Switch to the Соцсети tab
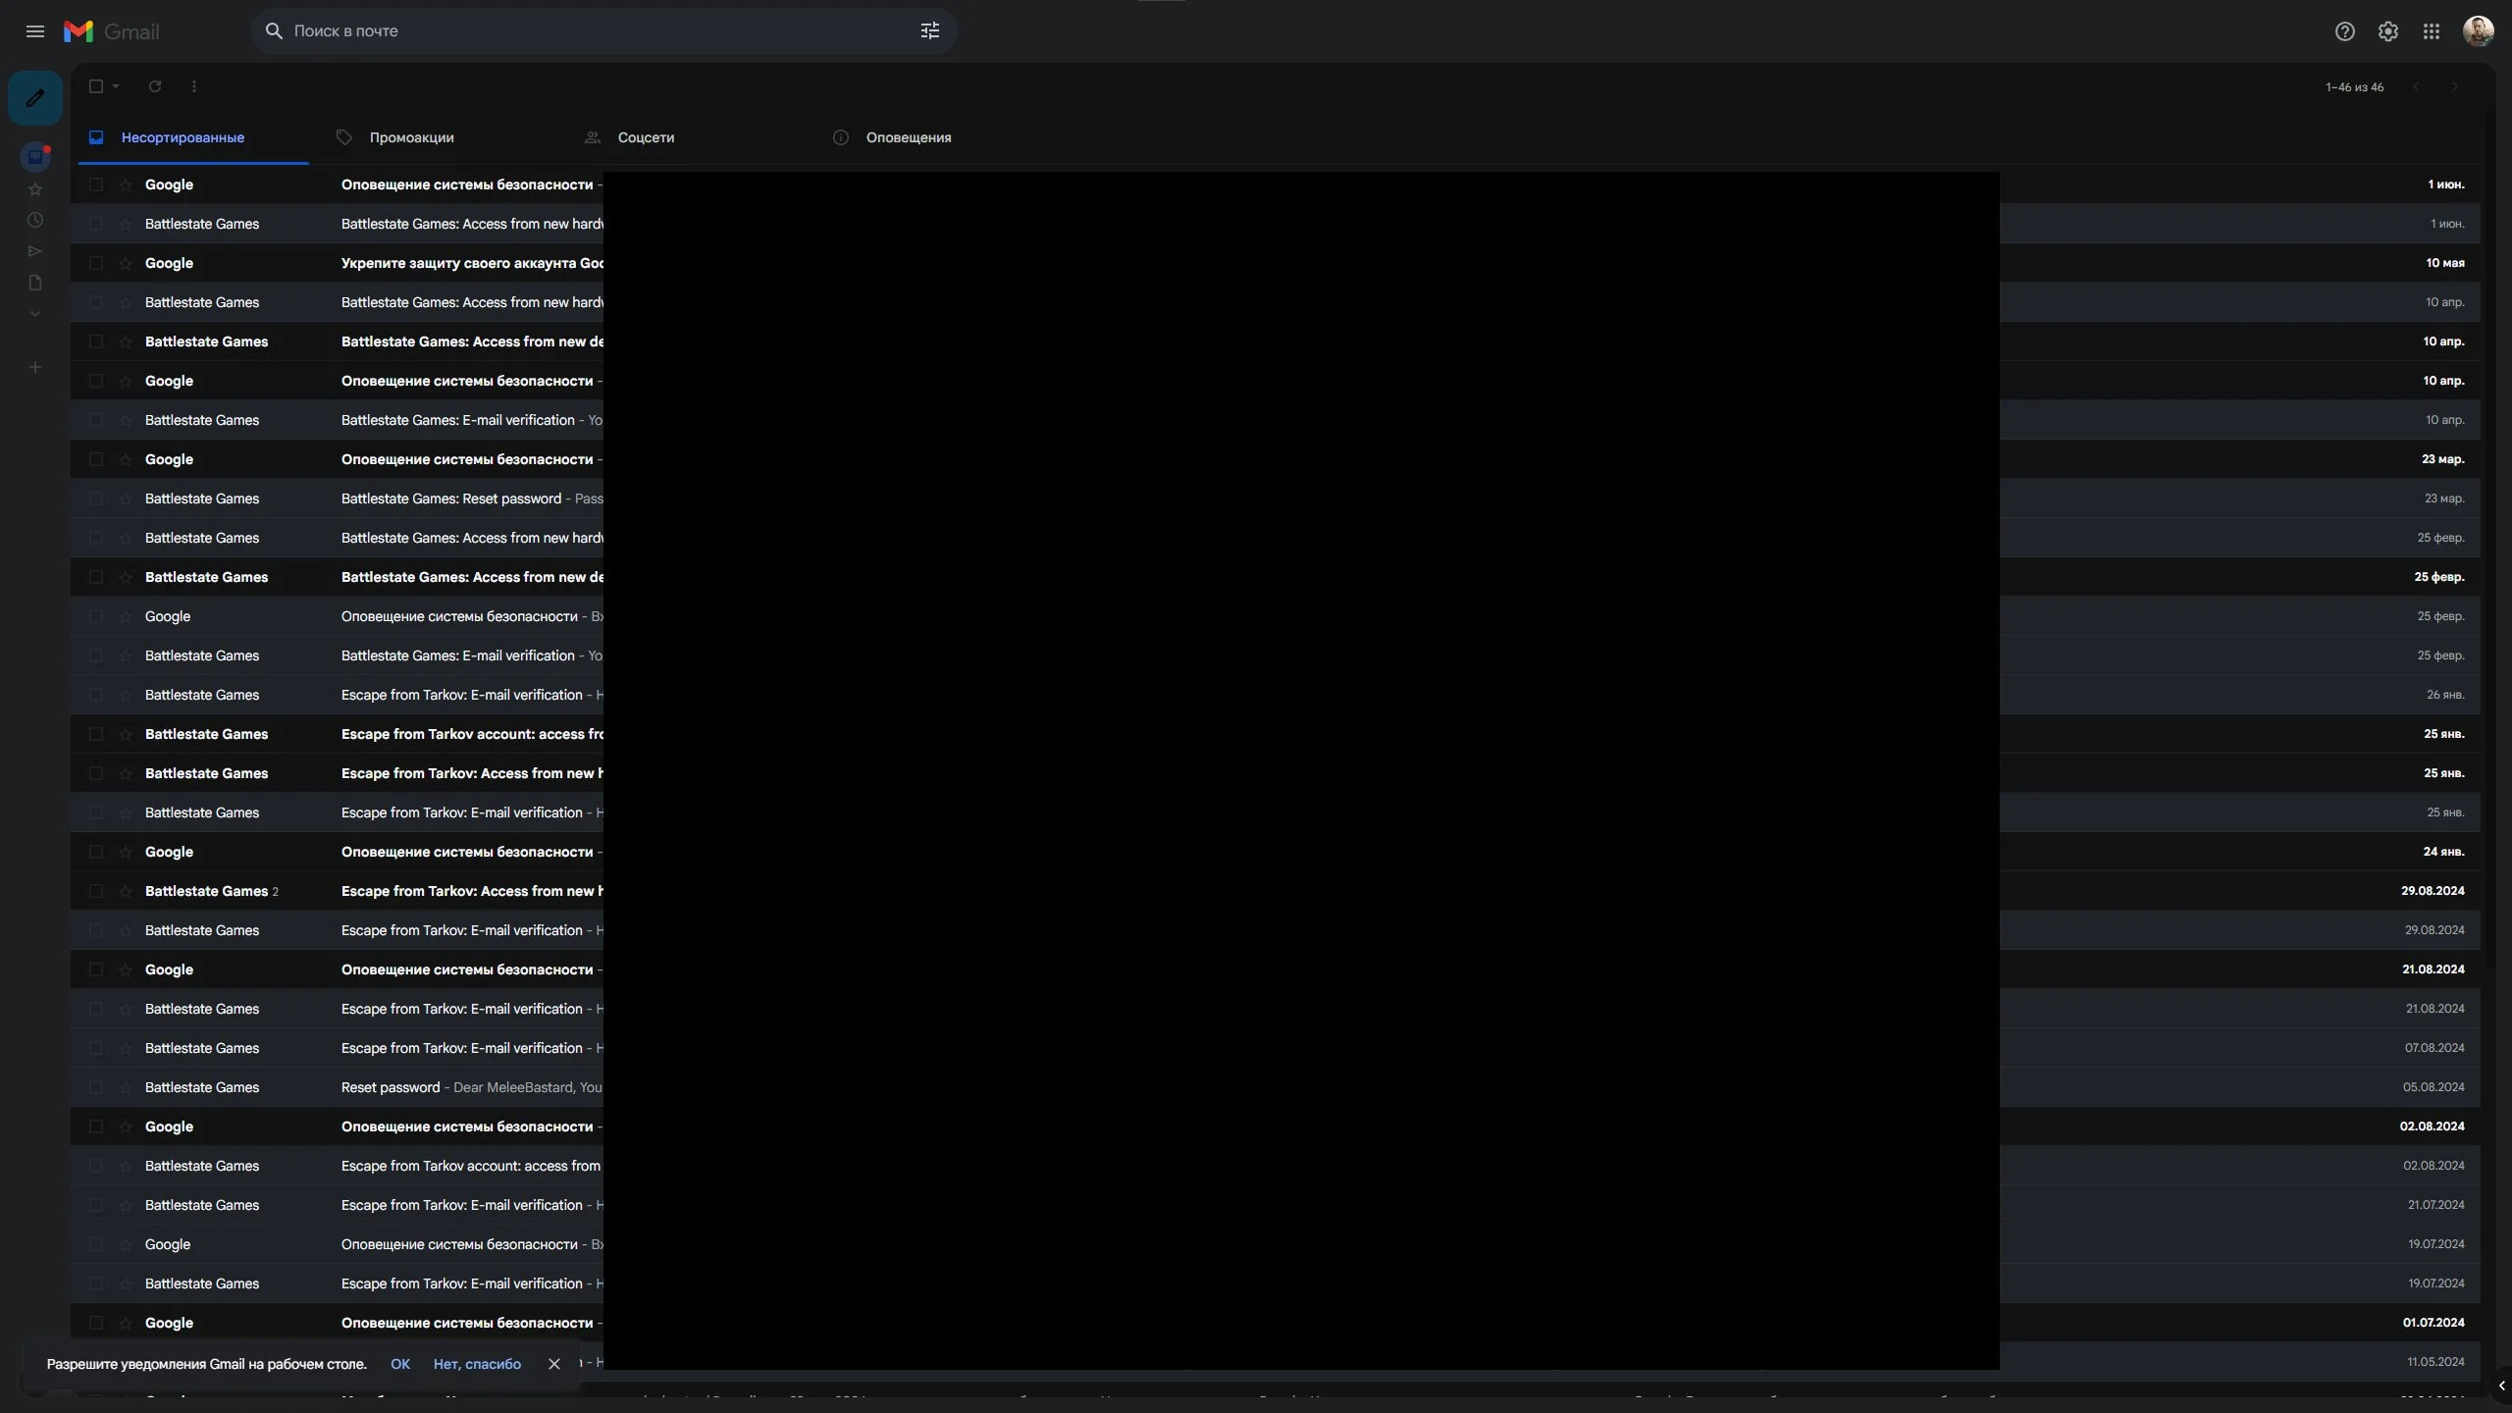2512x1413 pixels. tap(645, 137)
